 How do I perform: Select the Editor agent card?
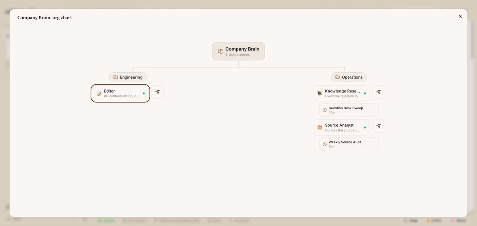(x=121, y=93)
